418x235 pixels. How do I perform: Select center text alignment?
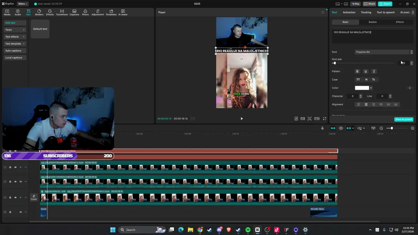pyautogui.click(x=366, y=104)
